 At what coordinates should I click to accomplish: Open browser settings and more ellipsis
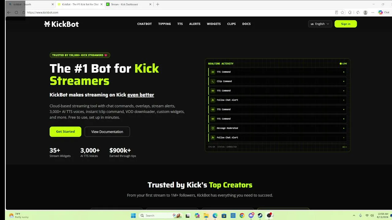(373, 13)
